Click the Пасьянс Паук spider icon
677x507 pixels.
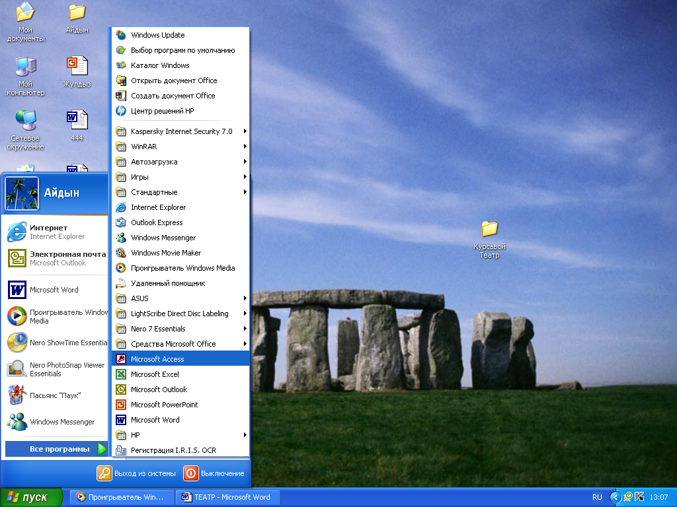[x=17, y=395]
